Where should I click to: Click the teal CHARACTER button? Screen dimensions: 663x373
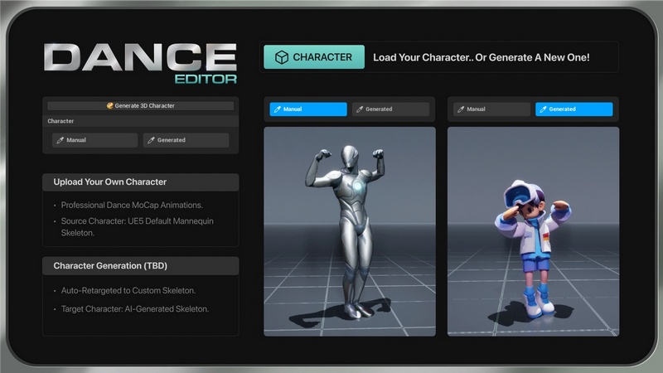pyautogui.click(x=313, y=57)
